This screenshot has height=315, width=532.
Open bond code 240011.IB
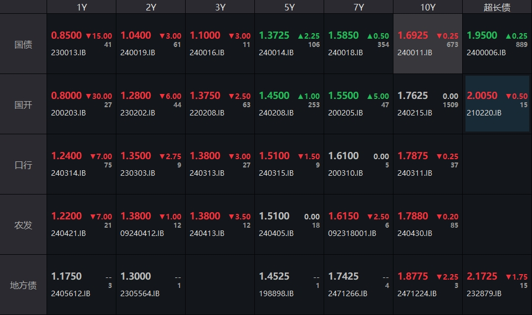(x=415, y=53)
